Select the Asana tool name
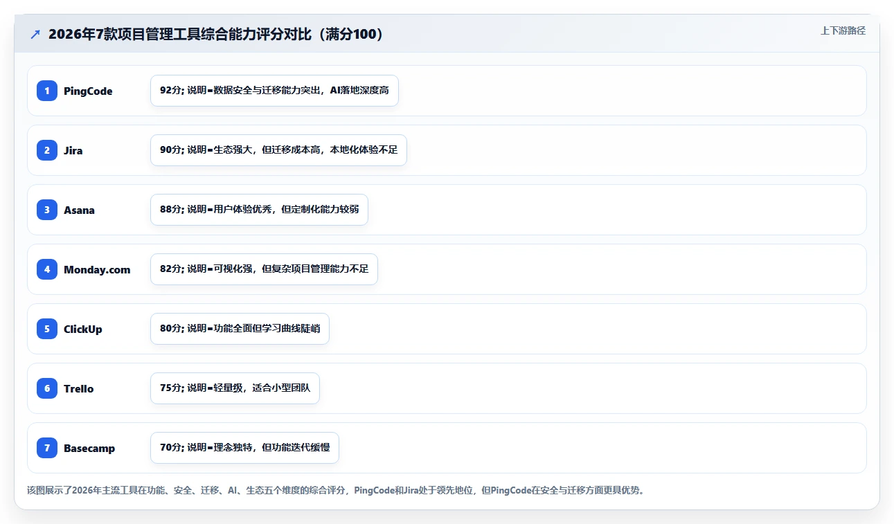This screenshot has width=894, height=524. [79, 210]
